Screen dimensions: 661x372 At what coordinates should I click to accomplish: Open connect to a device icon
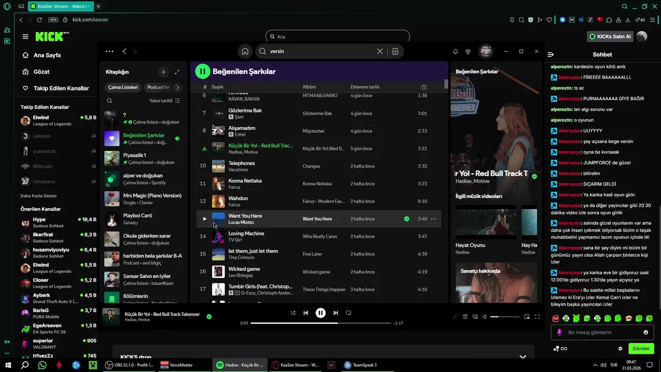[x=475, y=317]
